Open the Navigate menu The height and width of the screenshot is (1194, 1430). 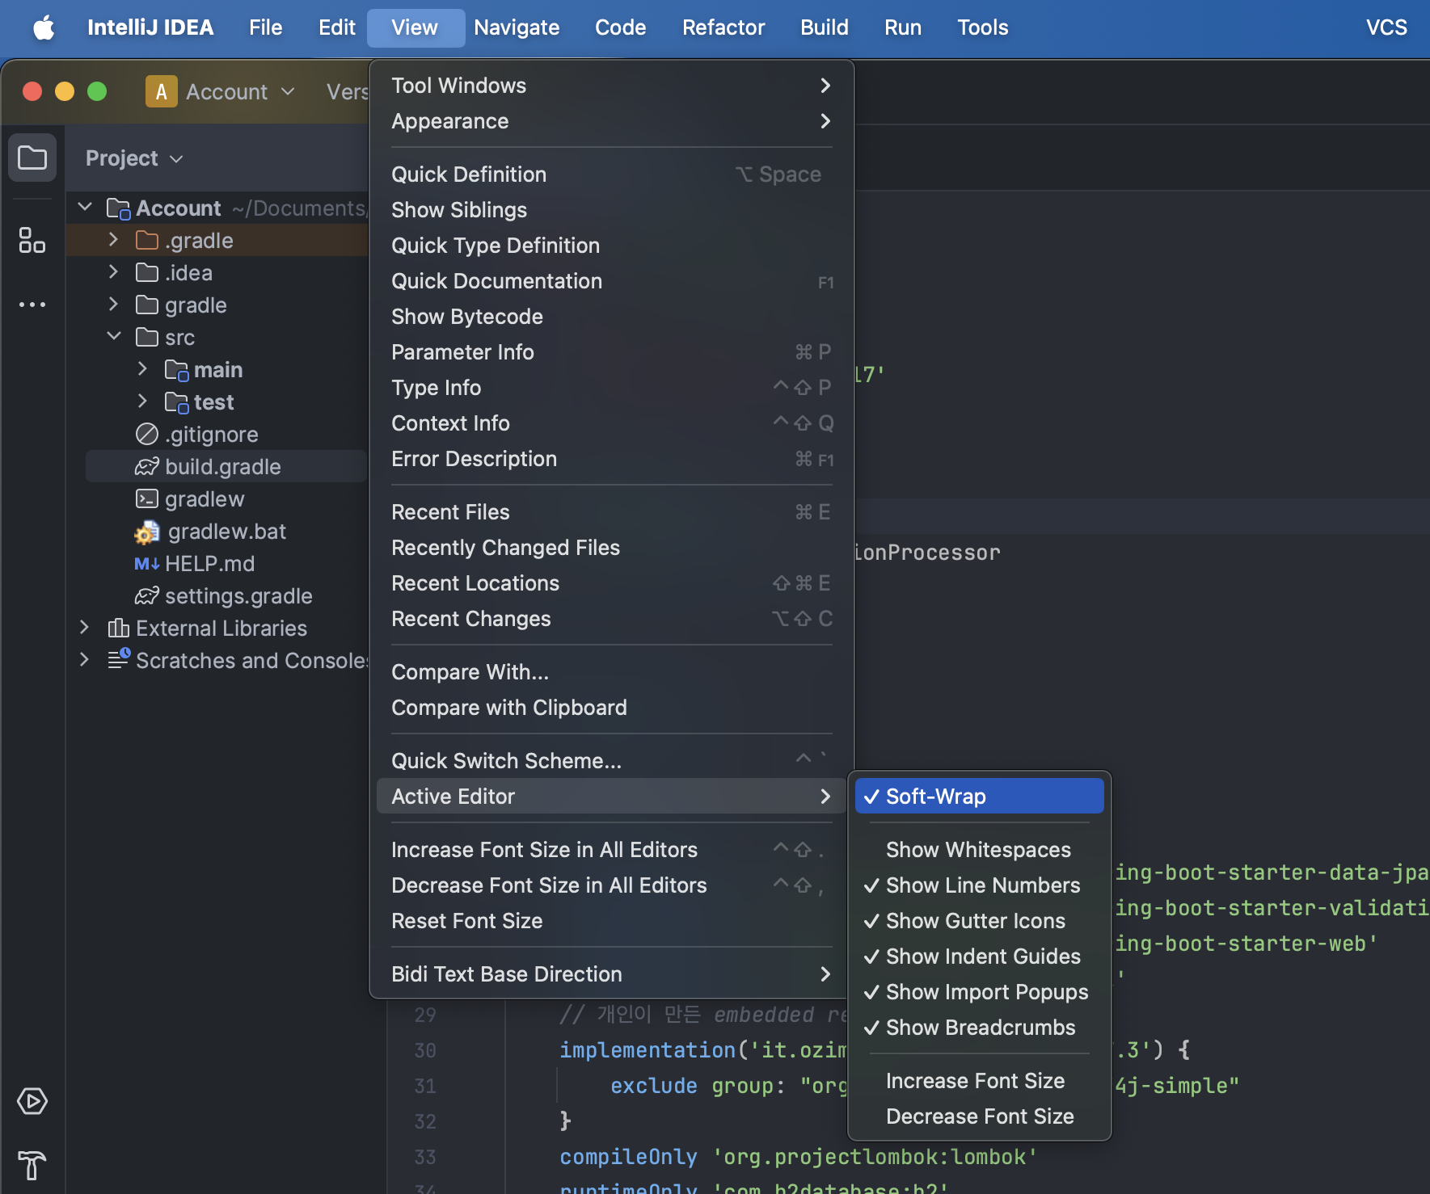coord(517,27)
